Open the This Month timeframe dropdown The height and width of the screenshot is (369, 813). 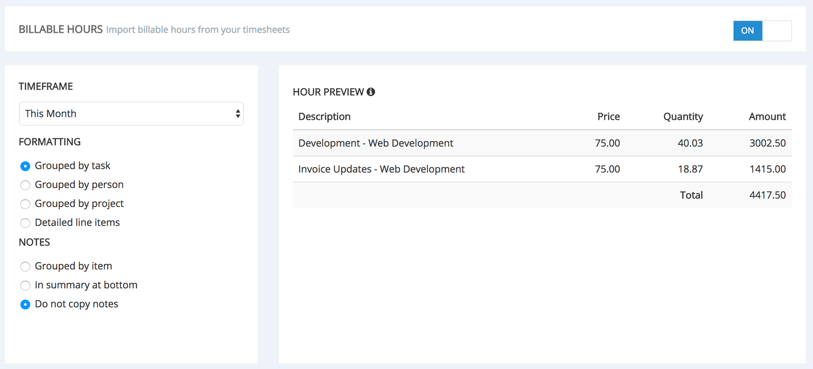tap(131, 114)
